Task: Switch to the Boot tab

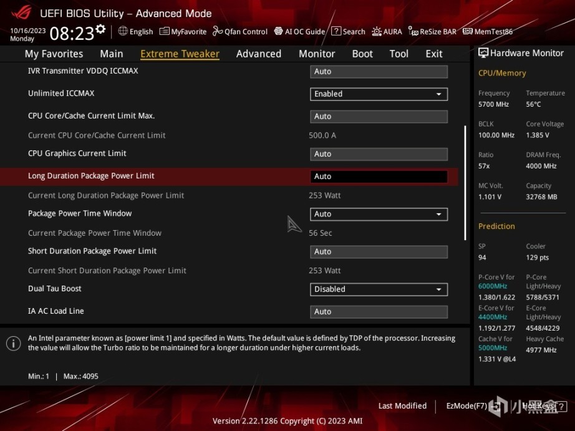Action: [362, 54]
